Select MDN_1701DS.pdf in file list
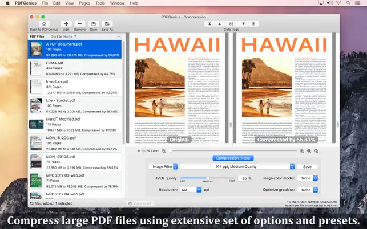 [x=75, y=162]
